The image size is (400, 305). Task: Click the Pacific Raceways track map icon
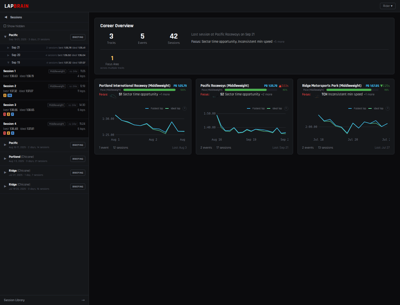click(x=215, y=96)
